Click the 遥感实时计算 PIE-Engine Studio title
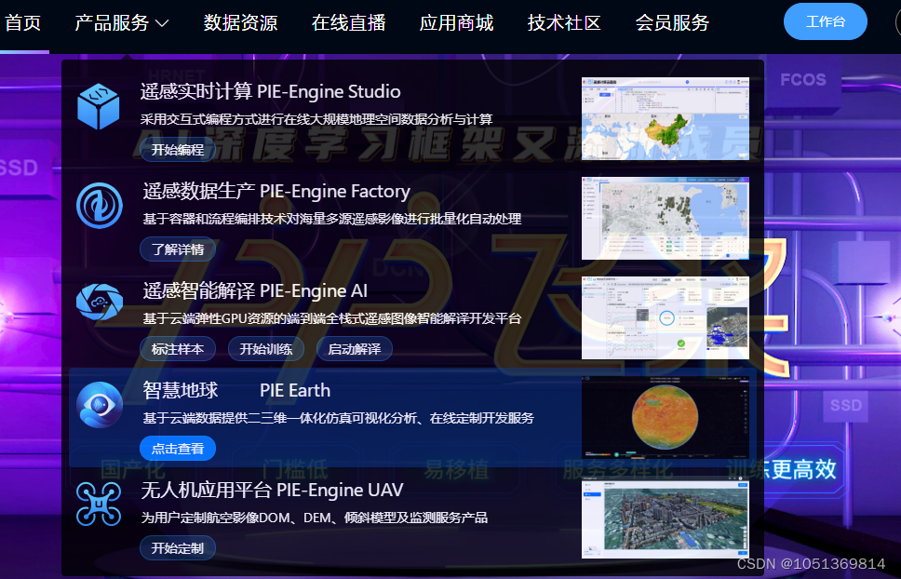Image resolution: width=901 pixels, height=579 pixels. pos(271,91)
